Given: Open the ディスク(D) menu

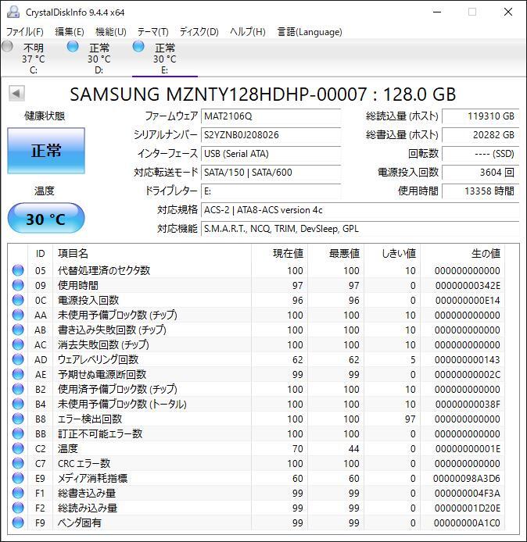Looking at the screenshot, I should coord(199,32).
